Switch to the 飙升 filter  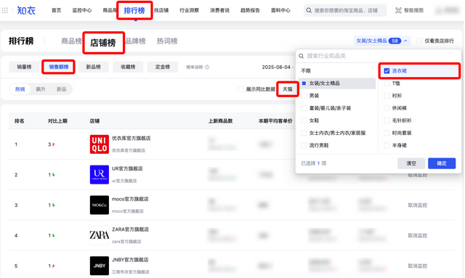click(x=41, y=89)
